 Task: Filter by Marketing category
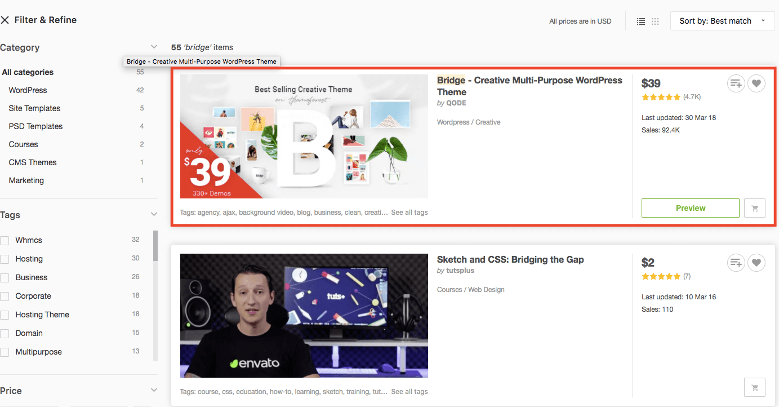[26, 180]
